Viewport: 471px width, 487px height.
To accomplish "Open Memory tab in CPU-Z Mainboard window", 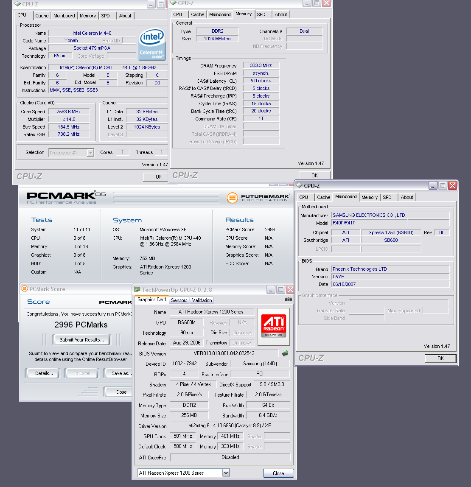I will tap(370, 197).
